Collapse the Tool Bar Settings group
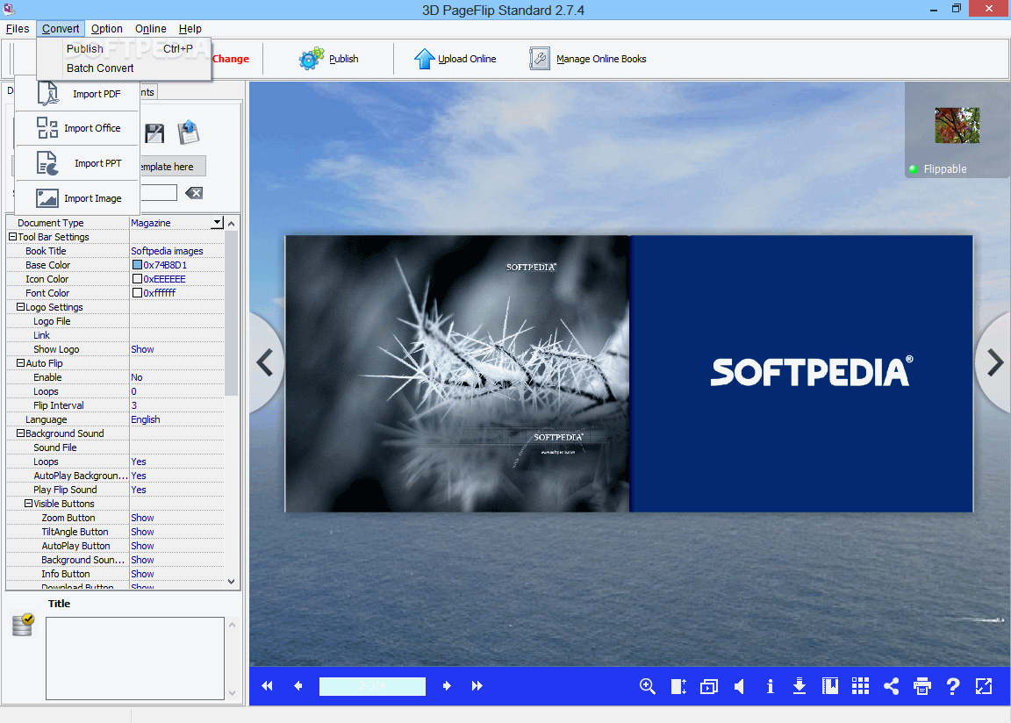1011x723 pixels. pyautogui.click(x=12, y=237)
